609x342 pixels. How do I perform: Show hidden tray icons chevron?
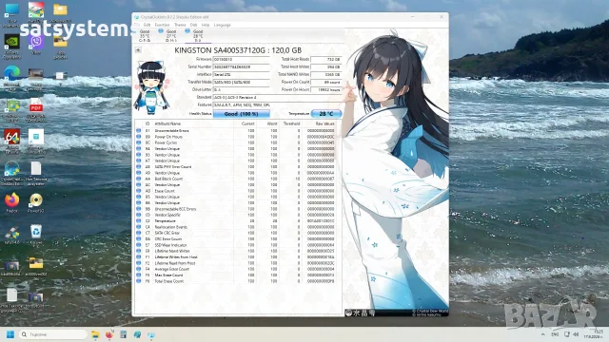pos(543,334)
